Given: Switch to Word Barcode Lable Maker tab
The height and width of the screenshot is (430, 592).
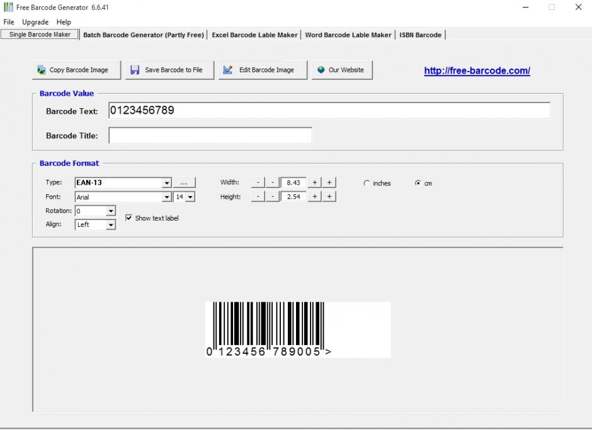Looking at the screenshot, I should click(x=348, y=35).
